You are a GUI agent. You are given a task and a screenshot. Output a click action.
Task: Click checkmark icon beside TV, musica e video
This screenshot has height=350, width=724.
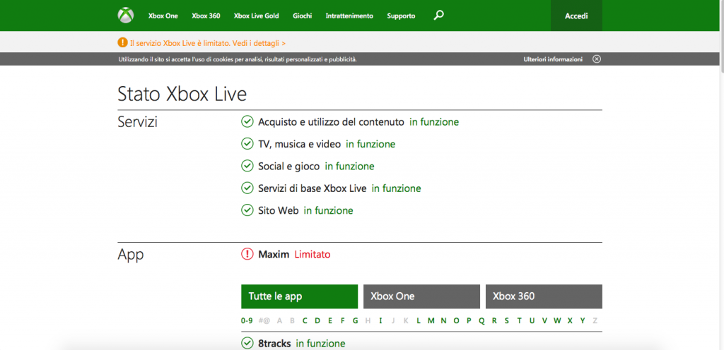point(247,144)
